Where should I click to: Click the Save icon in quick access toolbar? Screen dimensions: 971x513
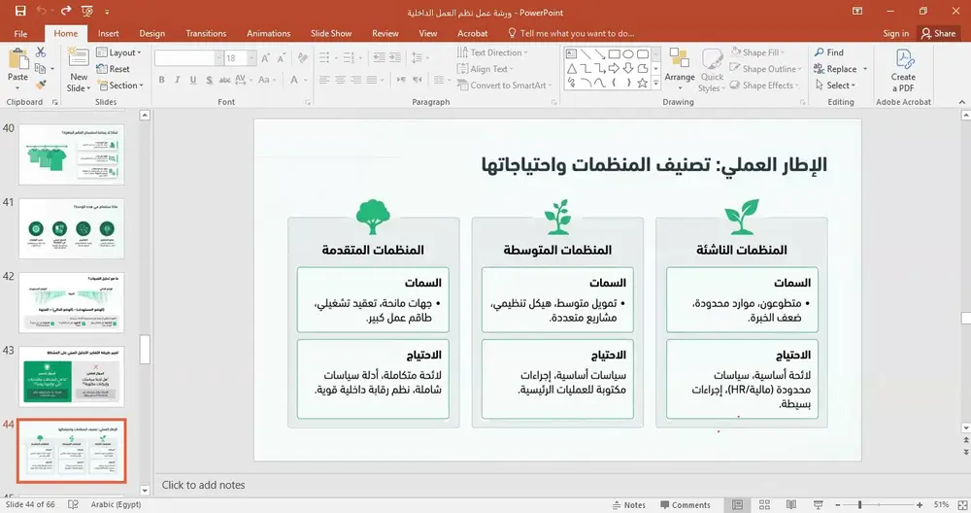(x=20, y=11)
